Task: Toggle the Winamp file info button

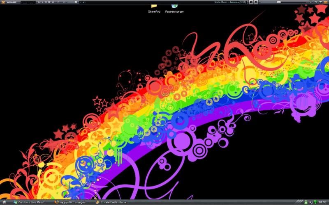Action: pos(251,2)
